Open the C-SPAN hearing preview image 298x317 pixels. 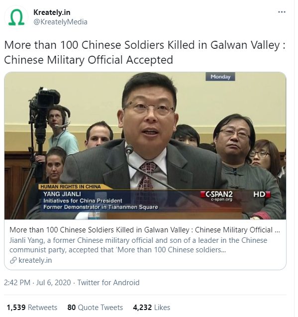click(145, 145)
